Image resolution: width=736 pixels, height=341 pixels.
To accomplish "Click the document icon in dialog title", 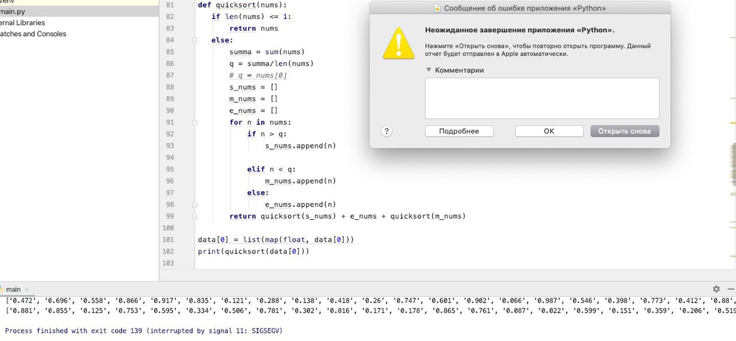I will (438, 8).
